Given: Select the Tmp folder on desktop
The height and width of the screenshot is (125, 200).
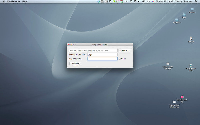Looking at the screenshot, I should coord(184,16).
